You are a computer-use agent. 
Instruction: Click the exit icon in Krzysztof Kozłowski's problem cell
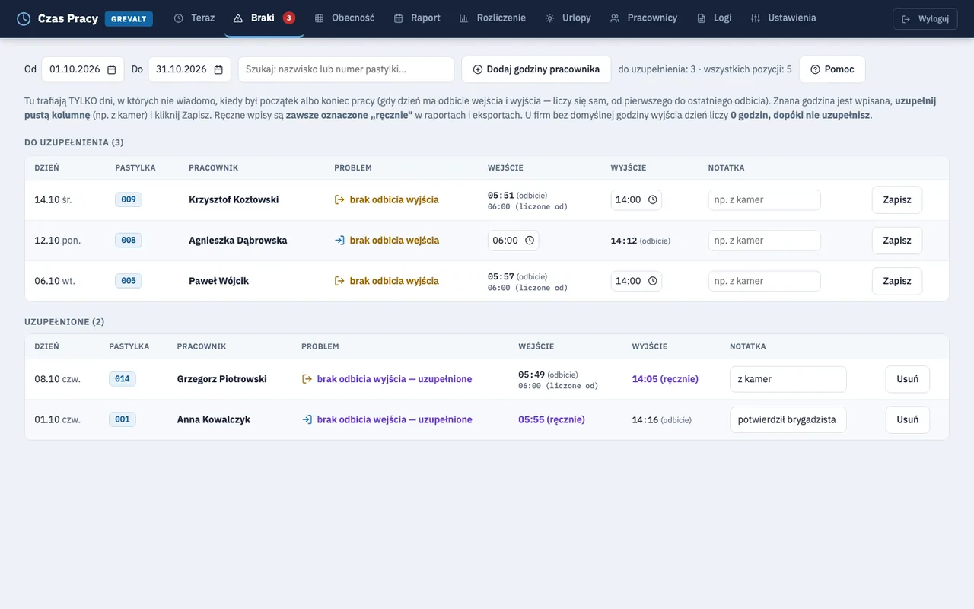coord(339,200)
